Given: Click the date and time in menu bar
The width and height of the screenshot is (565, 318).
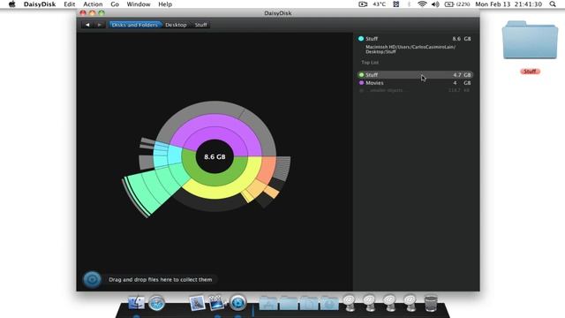Looking at the screenshot, I should point(508,4).
